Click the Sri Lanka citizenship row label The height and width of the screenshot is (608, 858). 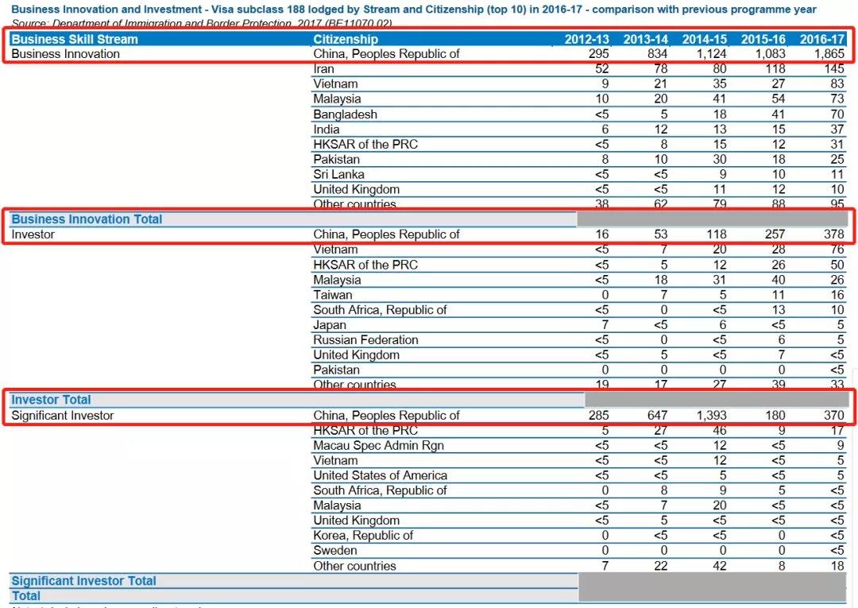pyautogui.click(x=338, y=174)
